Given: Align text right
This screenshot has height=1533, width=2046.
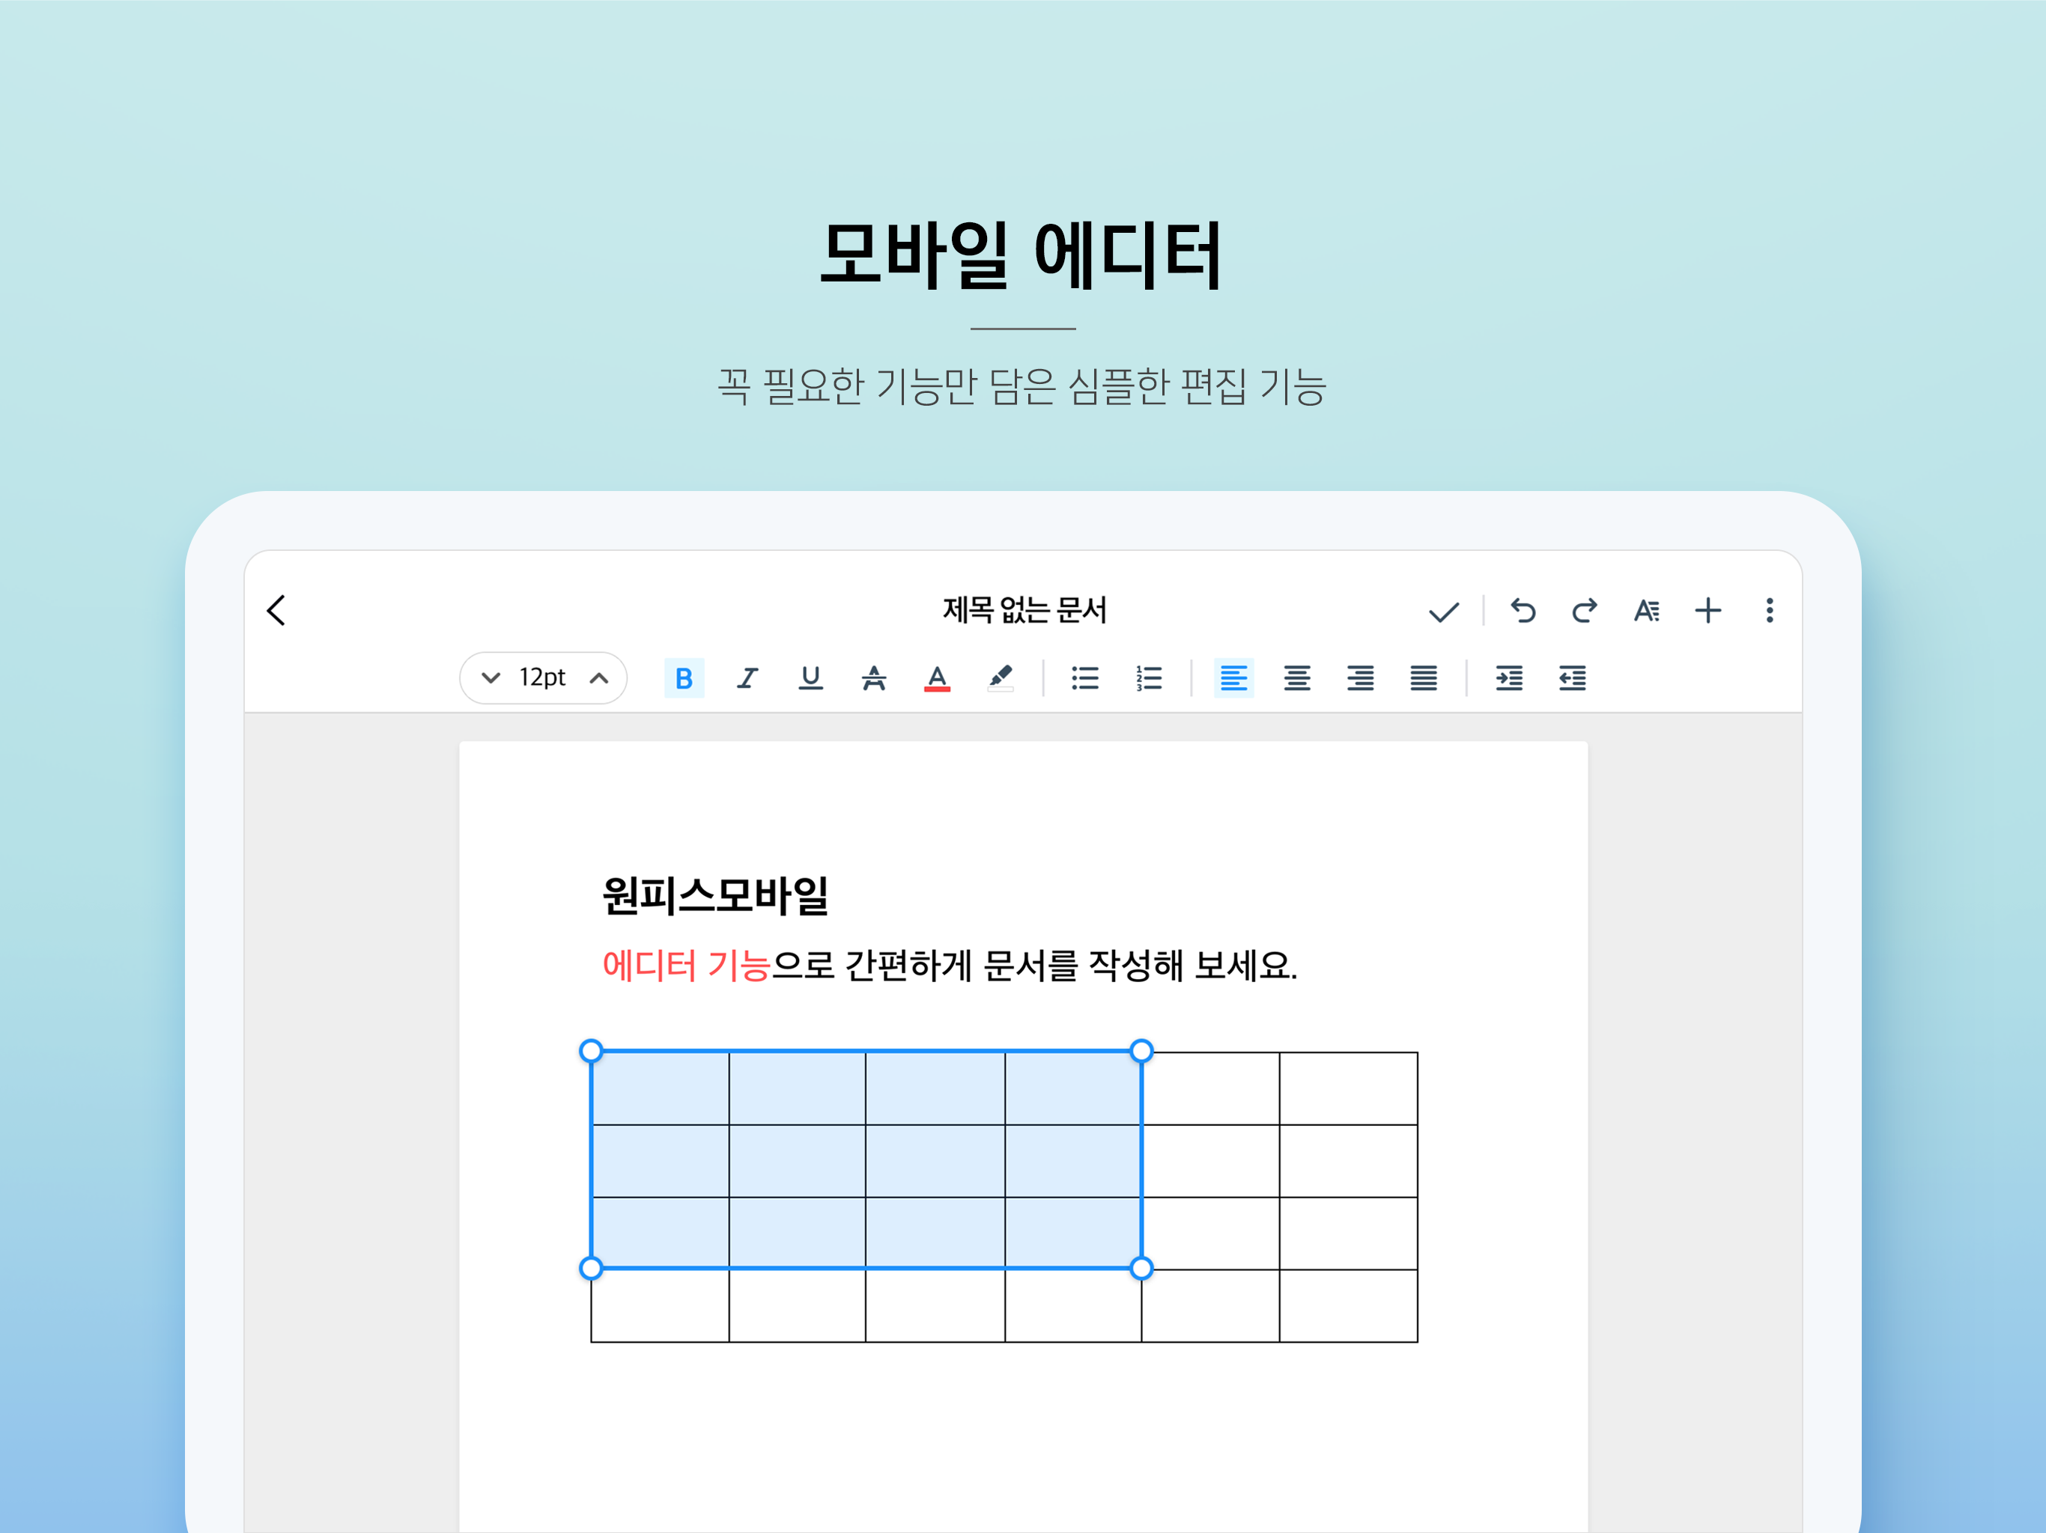Looking at the screenshot, I should [x=1360, y=679].
